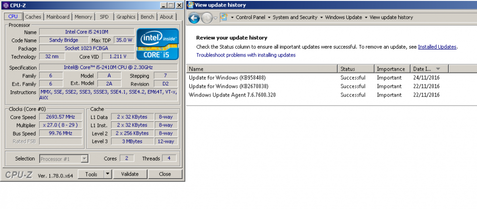
Task: Click the Specification field i5-2410M CPU @ 2.30GHz
Action: tap(108, 67)
